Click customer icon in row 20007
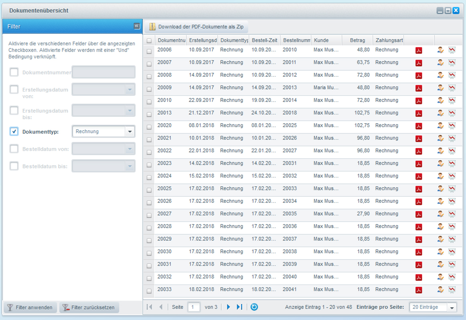The width and height of the screenshot is (466, 320). 440,63
